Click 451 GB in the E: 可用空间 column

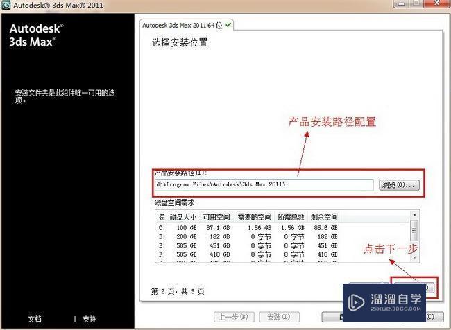click(220, 246)
